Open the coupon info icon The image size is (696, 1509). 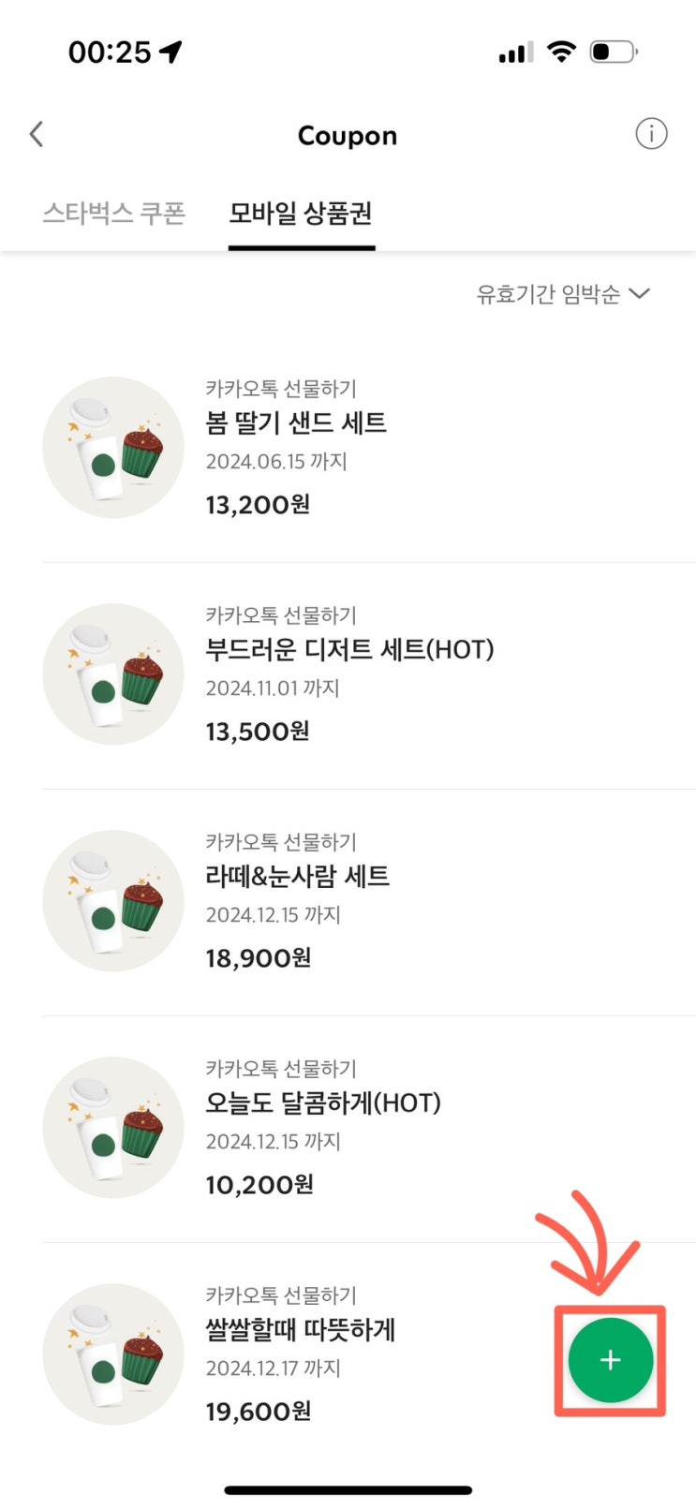pyautogui.click(x=651, y=134)
